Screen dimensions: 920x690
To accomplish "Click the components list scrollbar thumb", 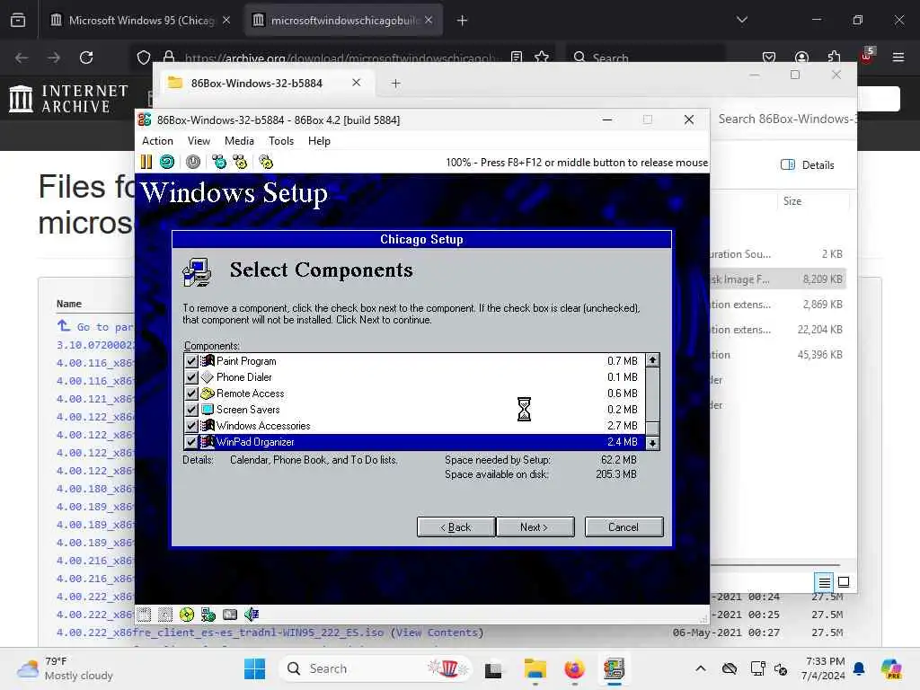I will (x=652, y=428).
